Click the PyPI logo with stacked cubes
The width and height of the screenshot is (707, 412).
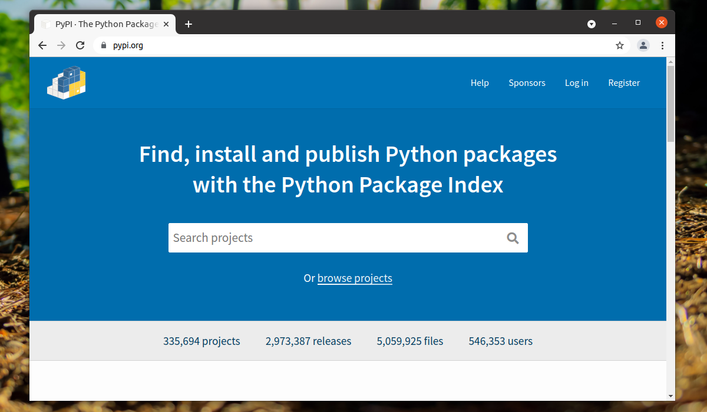(x=67, y=83)
